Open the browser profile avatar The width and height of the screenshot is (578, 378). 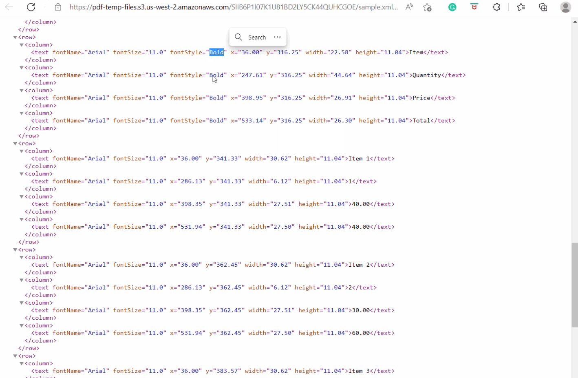[566, 7]
